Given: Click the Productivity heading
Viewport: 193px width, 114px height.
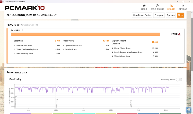Looking at the screenshot, I should pyautogui.click(x=68, y=41).
